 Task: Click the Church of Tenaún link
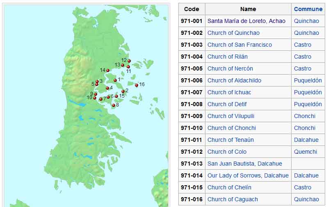coord(230,140)
